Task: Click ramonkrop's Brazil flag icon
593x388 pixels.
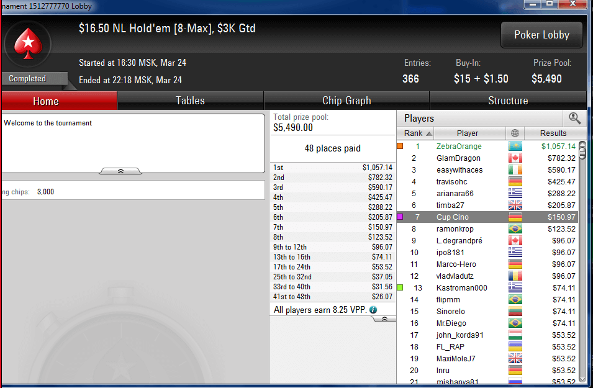Action: tap(515, 229)
